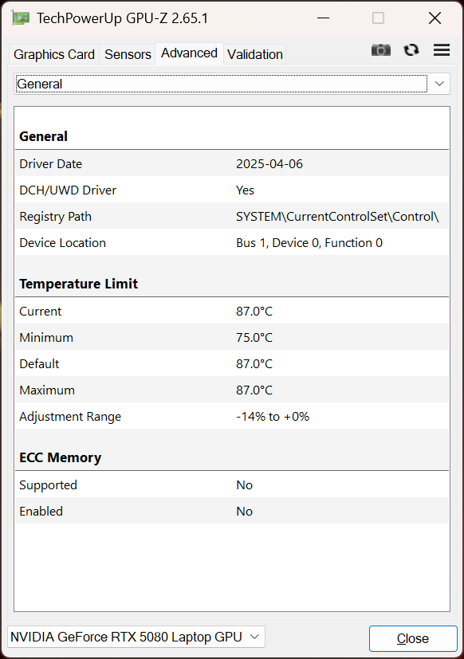Viewport: 464px width, 659px height.
Task: Click the GPU-Z app icon in the title bar
Action: click(21, 18)
